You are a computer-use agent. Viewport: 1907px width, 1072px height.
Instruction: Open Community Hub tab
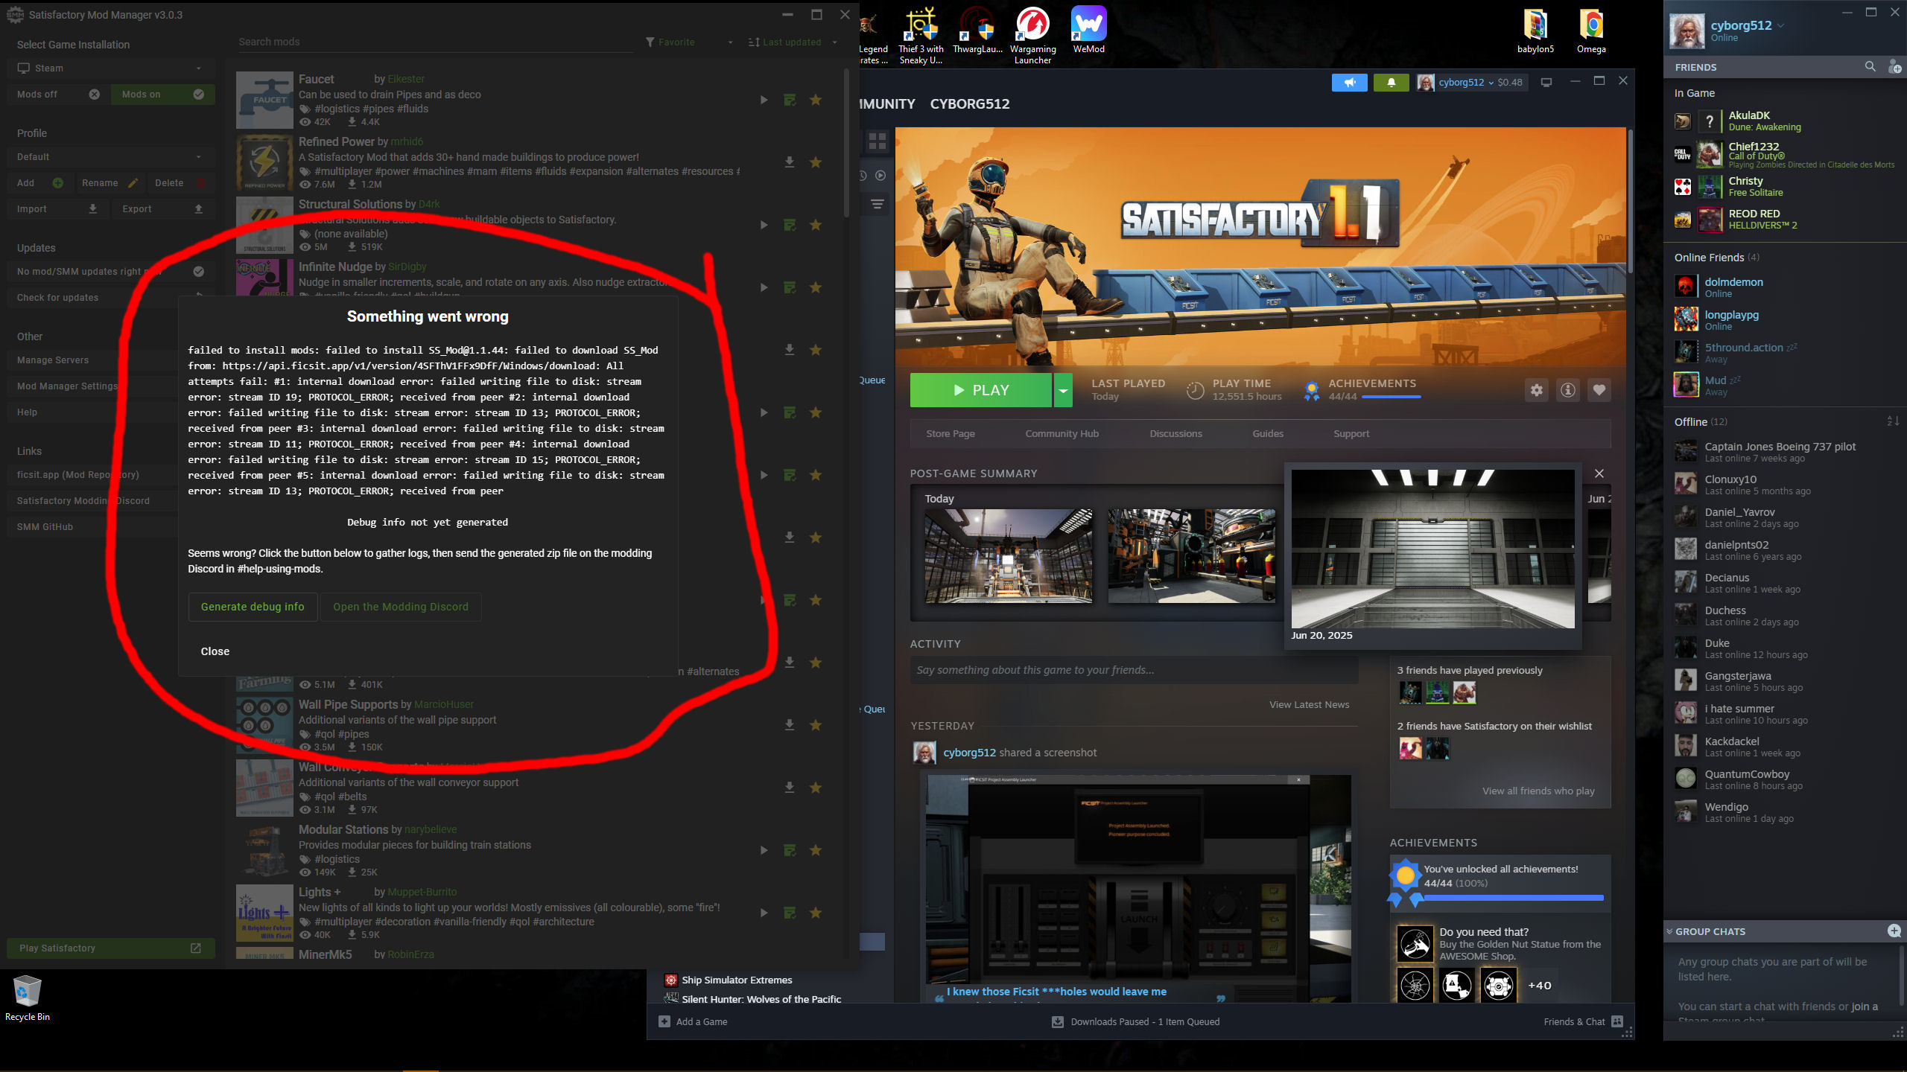click(1062, 433)
